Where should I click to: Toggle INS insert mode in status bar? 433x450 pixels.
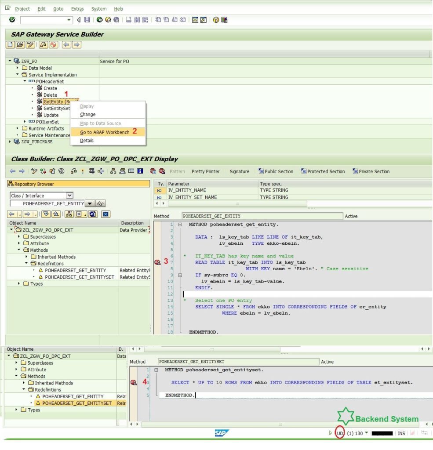coord(401,433)
